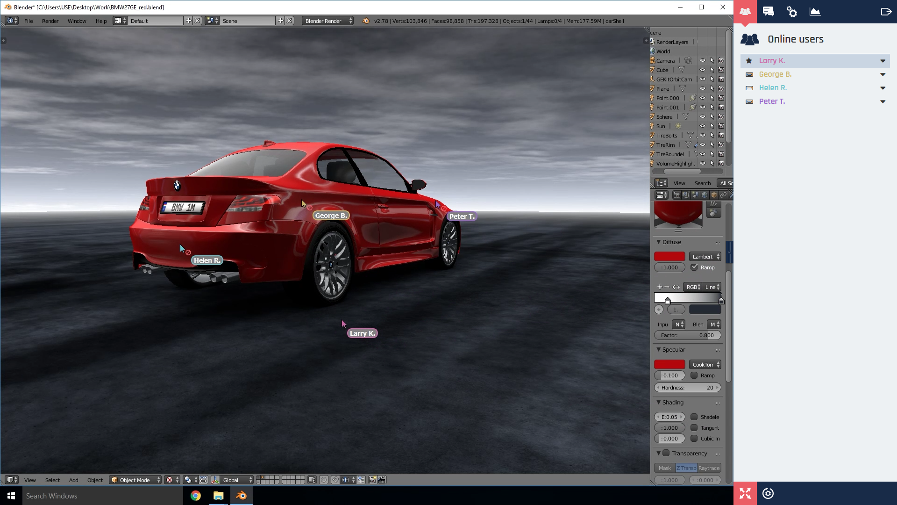
Task: Flip the color ramp with arrows icon
Action: pos(676,287)
